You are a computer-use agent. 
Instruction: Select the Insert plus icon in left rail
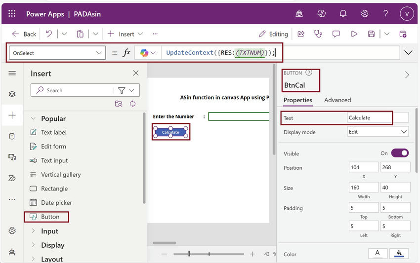12,115
